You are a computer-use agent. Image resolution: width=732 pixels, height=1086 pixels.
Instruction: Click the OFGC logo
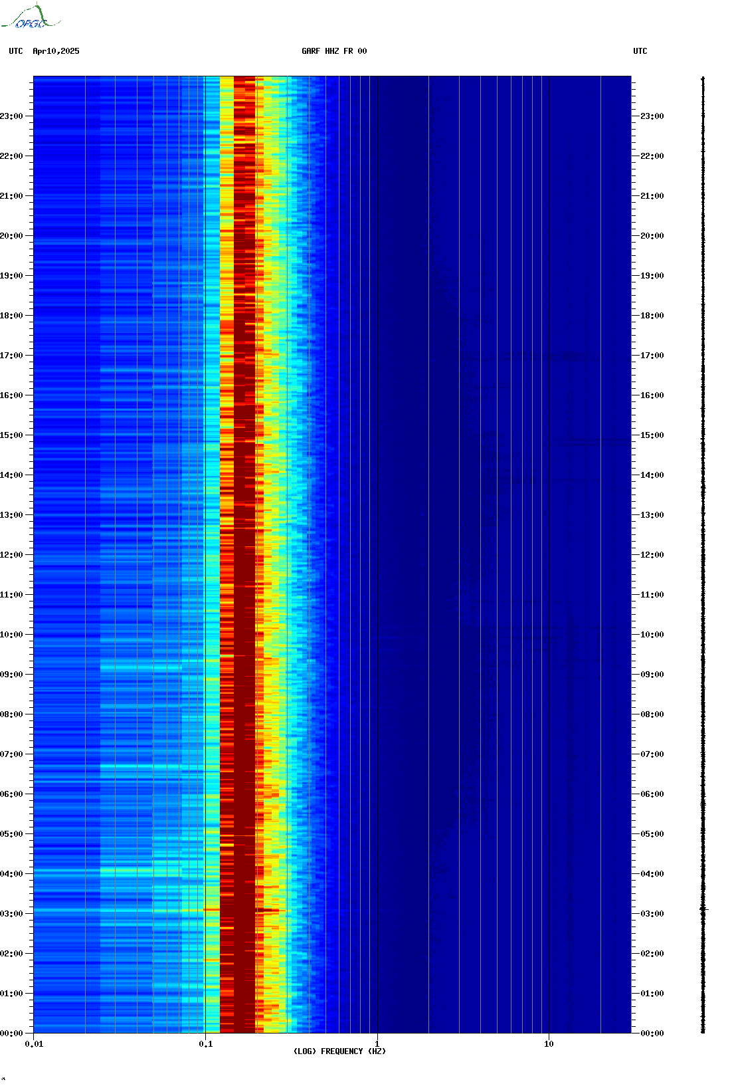click(x=31, y=17)
